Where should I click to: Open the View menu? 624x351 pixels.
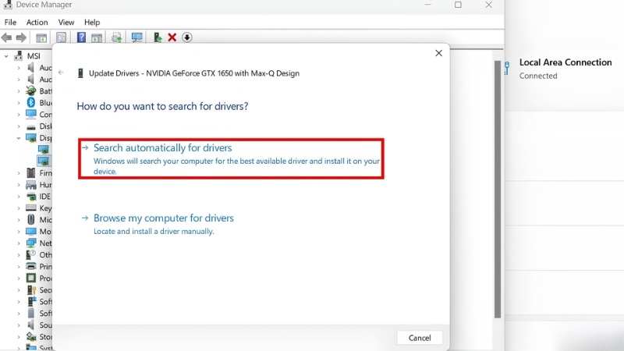[x=66, y=23]
